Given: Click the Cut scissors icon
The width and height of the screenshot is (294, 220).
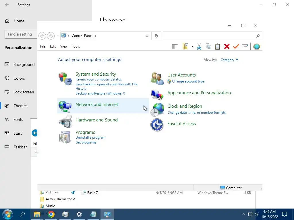Looking at the screenshot, I should click(x=199, y=46).
